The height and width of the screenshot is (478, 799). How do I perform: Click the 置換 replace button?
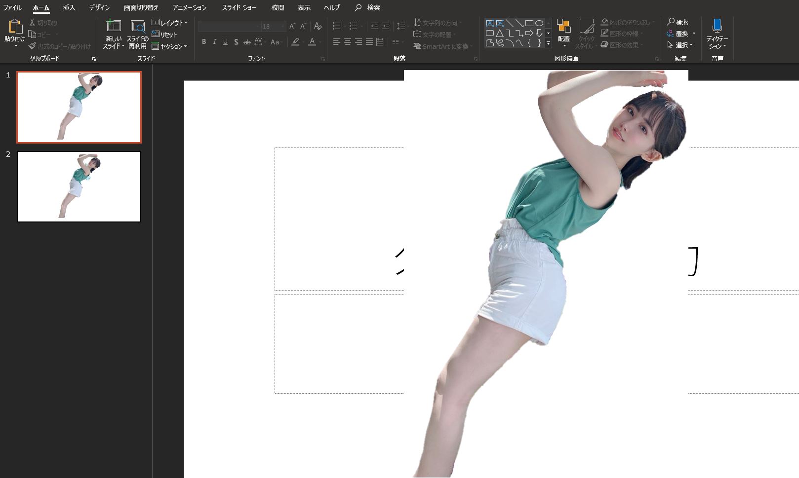click(680, 34)
